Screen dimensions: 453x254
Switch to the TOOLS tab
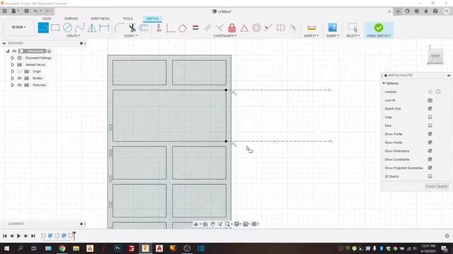[127, 18]
